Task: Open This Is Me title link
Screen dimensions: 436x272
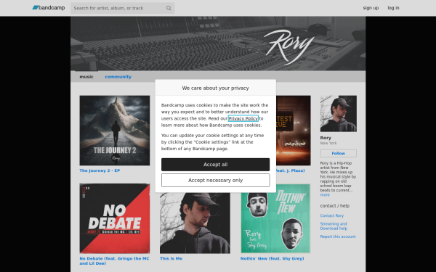Action: [171, 258]
